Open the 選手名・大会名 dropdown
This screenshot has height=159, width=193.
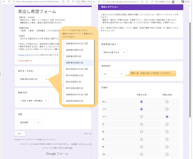coord(34,79)
